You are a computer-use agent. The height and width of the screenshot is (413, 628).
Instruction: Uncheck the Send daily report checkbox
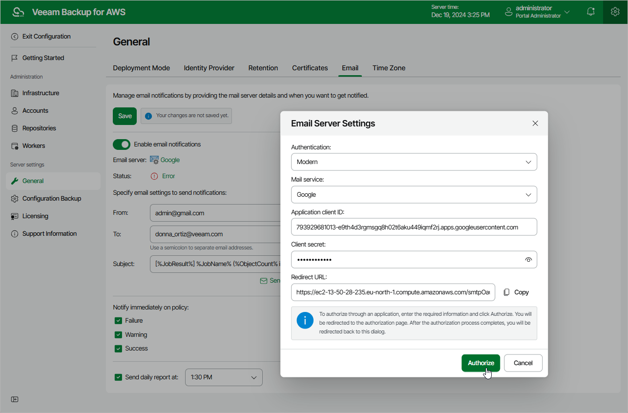pos(118,377)
